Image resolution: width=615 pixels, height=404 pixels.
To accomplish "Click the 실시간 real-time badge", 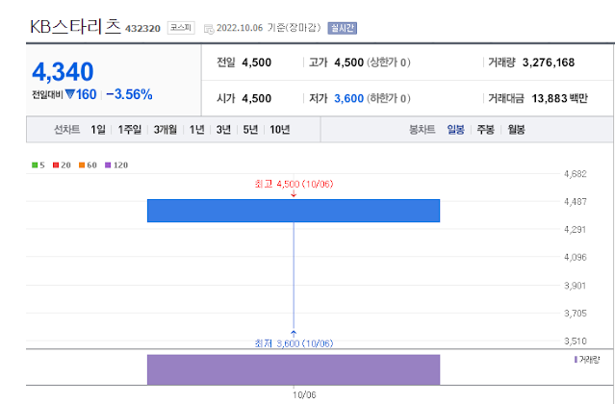I will click(x=343, y=28).
